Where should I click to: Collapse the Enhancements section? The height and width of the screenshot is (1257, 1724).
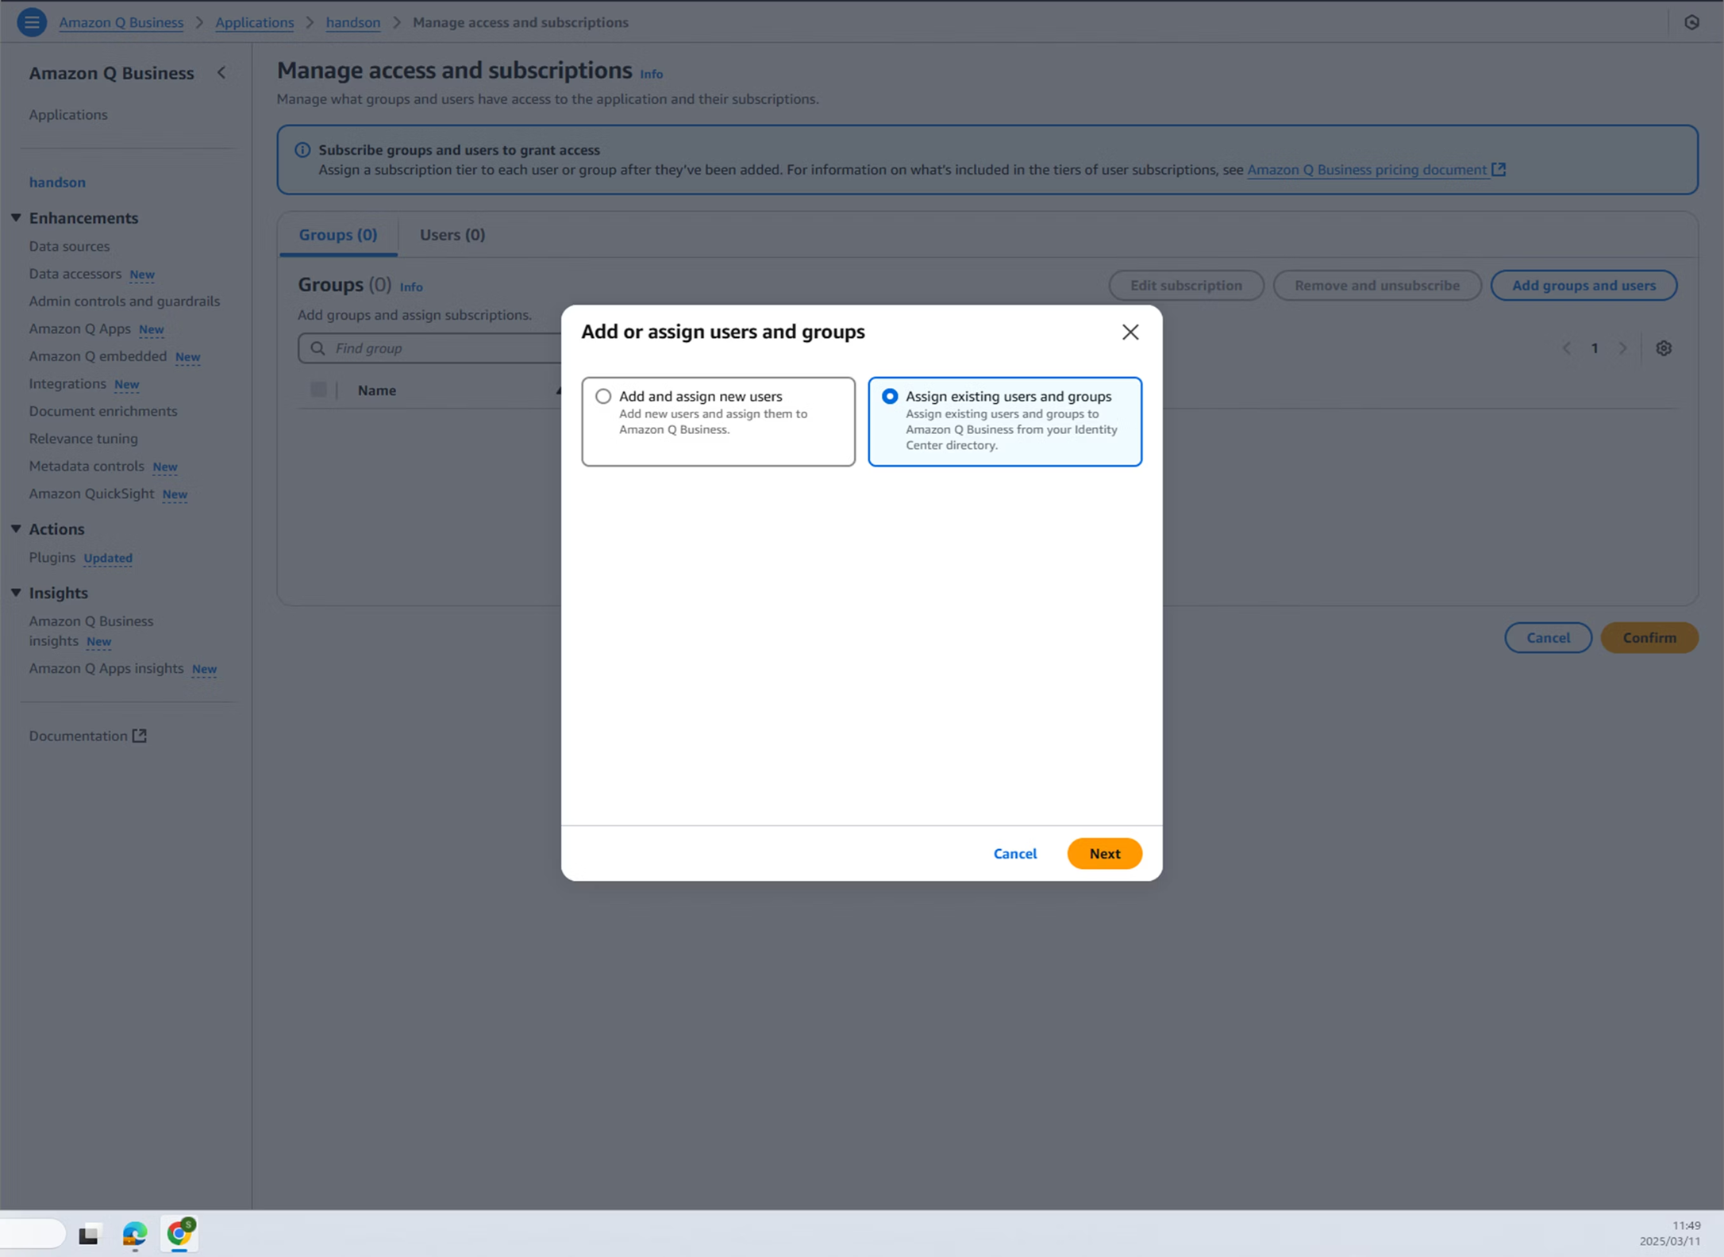16,217
